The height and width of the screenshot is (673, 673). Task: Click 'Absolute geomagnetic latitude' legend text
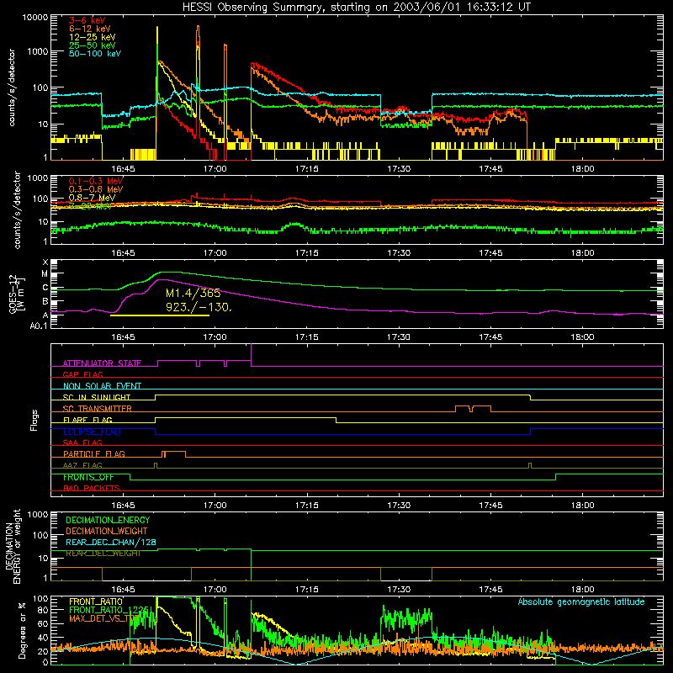click(581, 601)
